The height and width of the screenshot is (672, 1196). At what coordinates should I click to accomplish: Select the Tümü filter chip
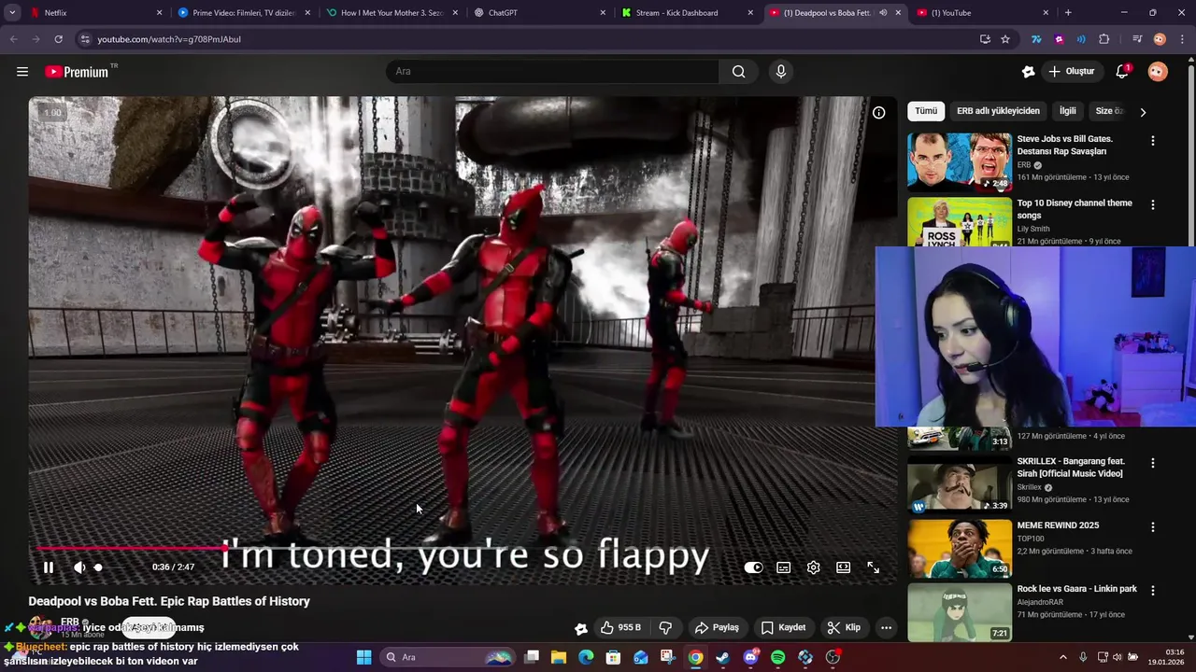click(x=926, y=111)
